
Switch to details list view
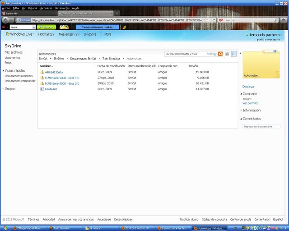(234, 54)
